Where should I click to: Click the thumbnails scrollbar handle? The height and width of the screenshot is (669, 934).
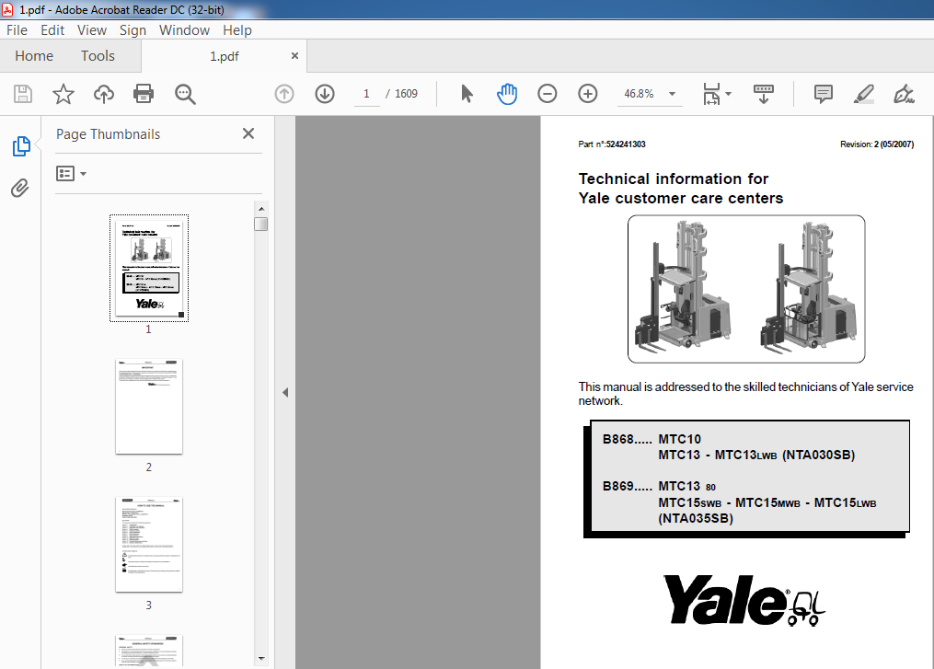[x=261, y=224]
